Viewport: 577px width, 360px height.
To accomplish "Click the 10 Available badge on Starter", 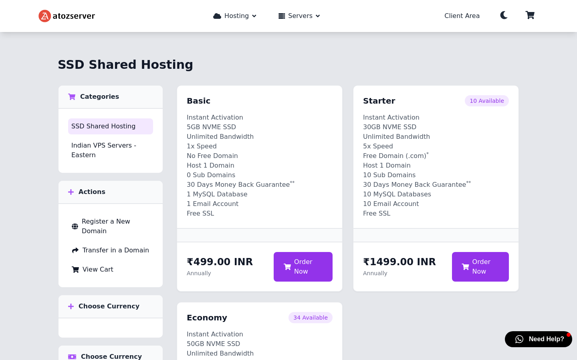I will [487, 101].
